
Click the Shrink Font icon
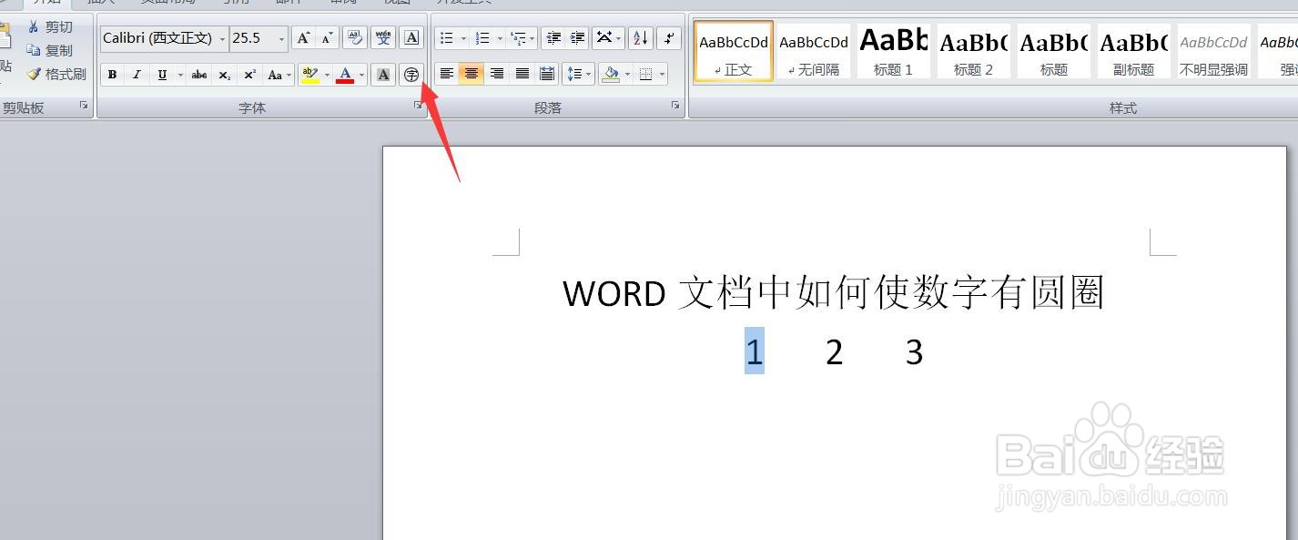(x=327, y=37)
